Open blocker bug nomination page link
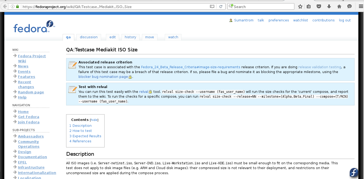Viewport: 364px width, 179px height. (x=103, y=77)
